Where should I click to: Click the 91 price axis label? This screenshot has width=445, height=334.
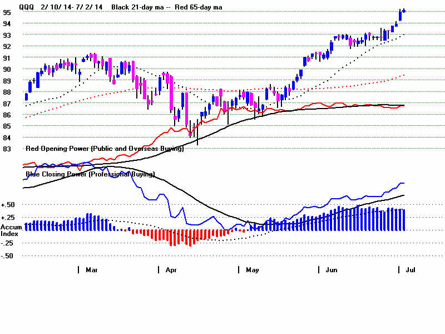pos(7,58)
